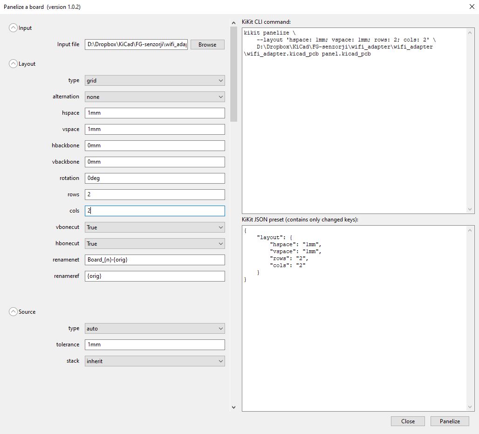Viewport: 479px width, 434px height.
Task: Click the Close button
Action: click(408, 421)
